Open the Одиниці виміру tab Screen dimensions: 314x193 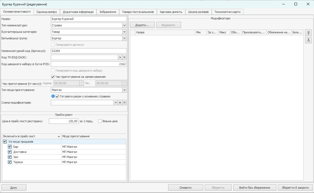(47, 12)
